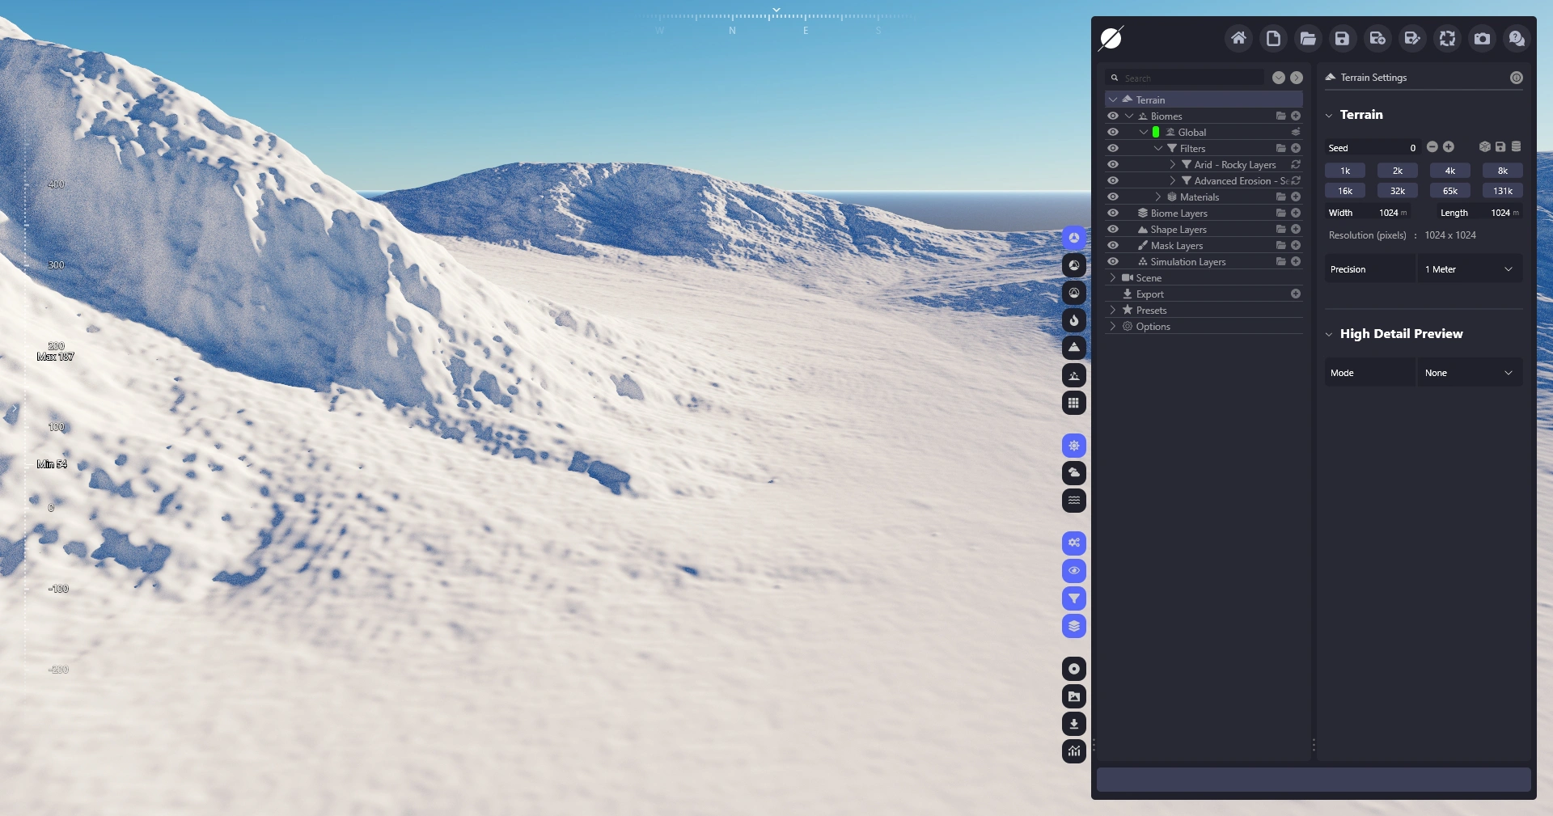Select the Export item in the tree
1553x816 pixels.
point(1149,294)
